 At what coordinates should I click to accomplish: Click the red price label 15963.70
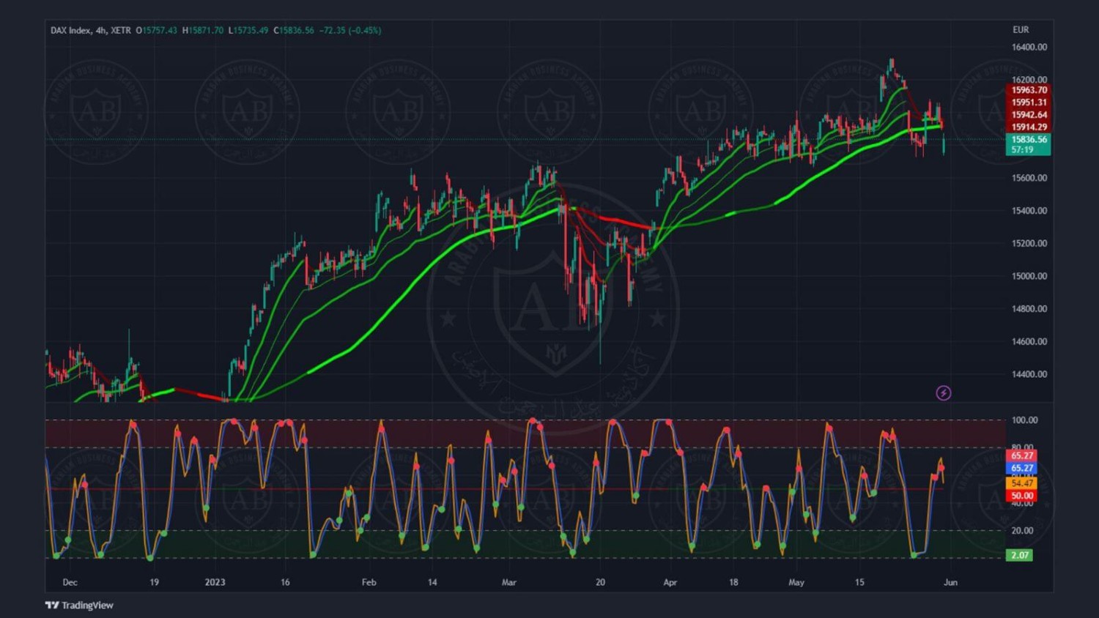1029,90
